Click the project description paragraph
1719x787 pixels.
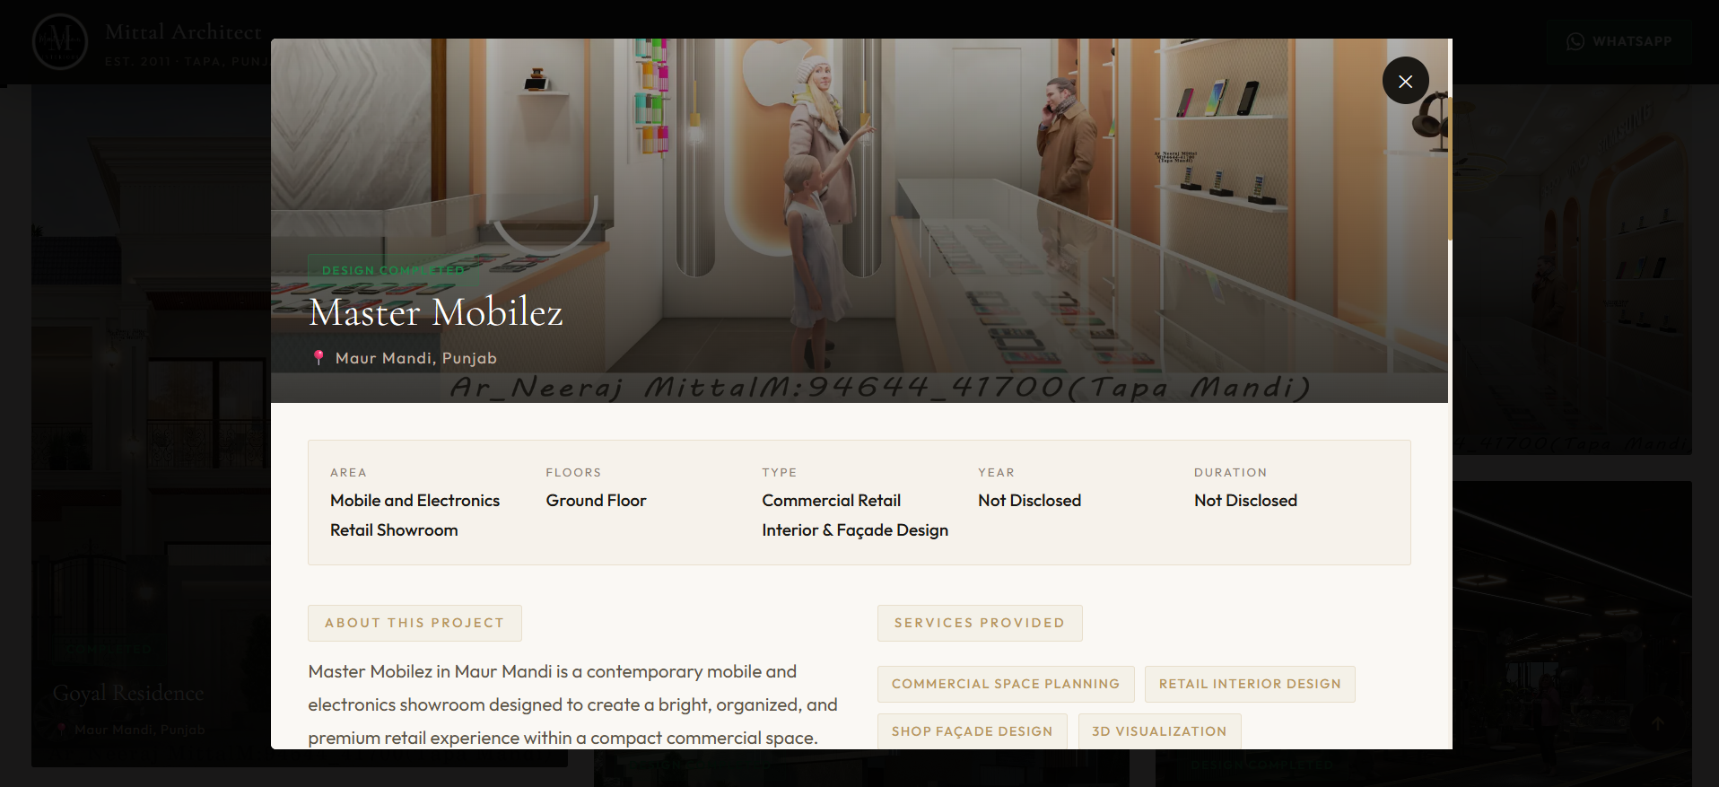pos(572,704)
